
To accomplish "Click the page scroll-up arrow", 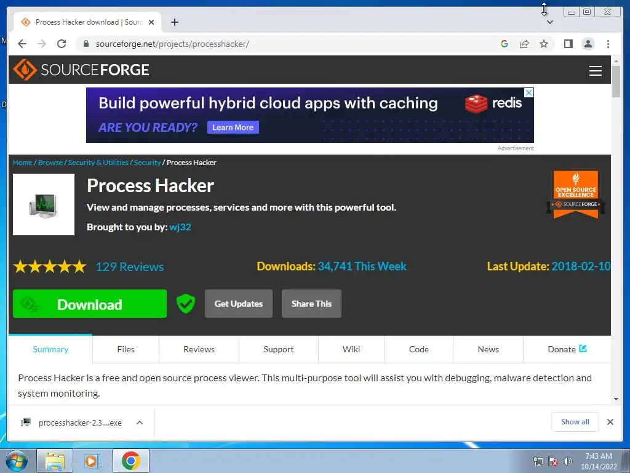I will coord(616,61).
